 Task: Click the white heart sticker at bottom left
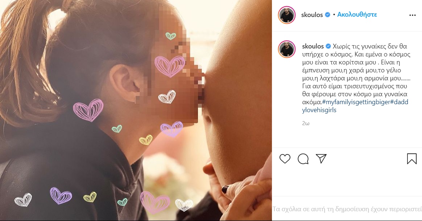click(23, 200)
